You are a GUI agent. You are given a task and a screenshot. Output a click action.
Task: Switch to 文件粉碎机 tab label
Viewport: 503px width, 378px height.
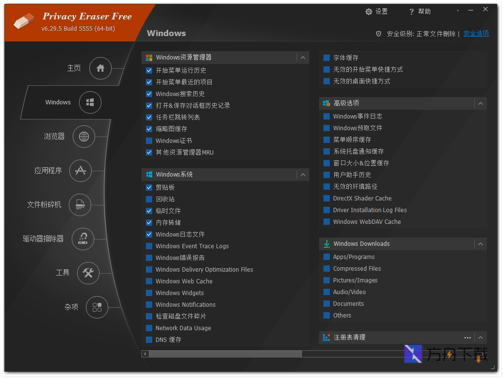click(44, 204)
